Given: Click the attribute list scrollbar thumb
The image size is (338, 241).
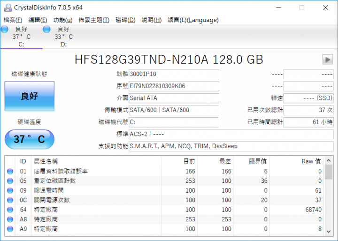Looking at the screenshot, I should [x=329, y=172].
